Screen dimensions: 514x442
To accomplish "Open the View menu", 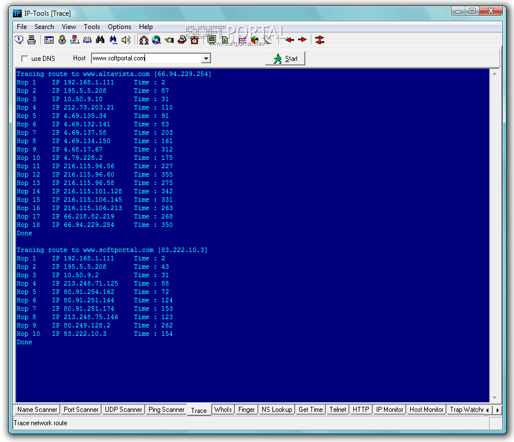I will [x=69, y=27].
